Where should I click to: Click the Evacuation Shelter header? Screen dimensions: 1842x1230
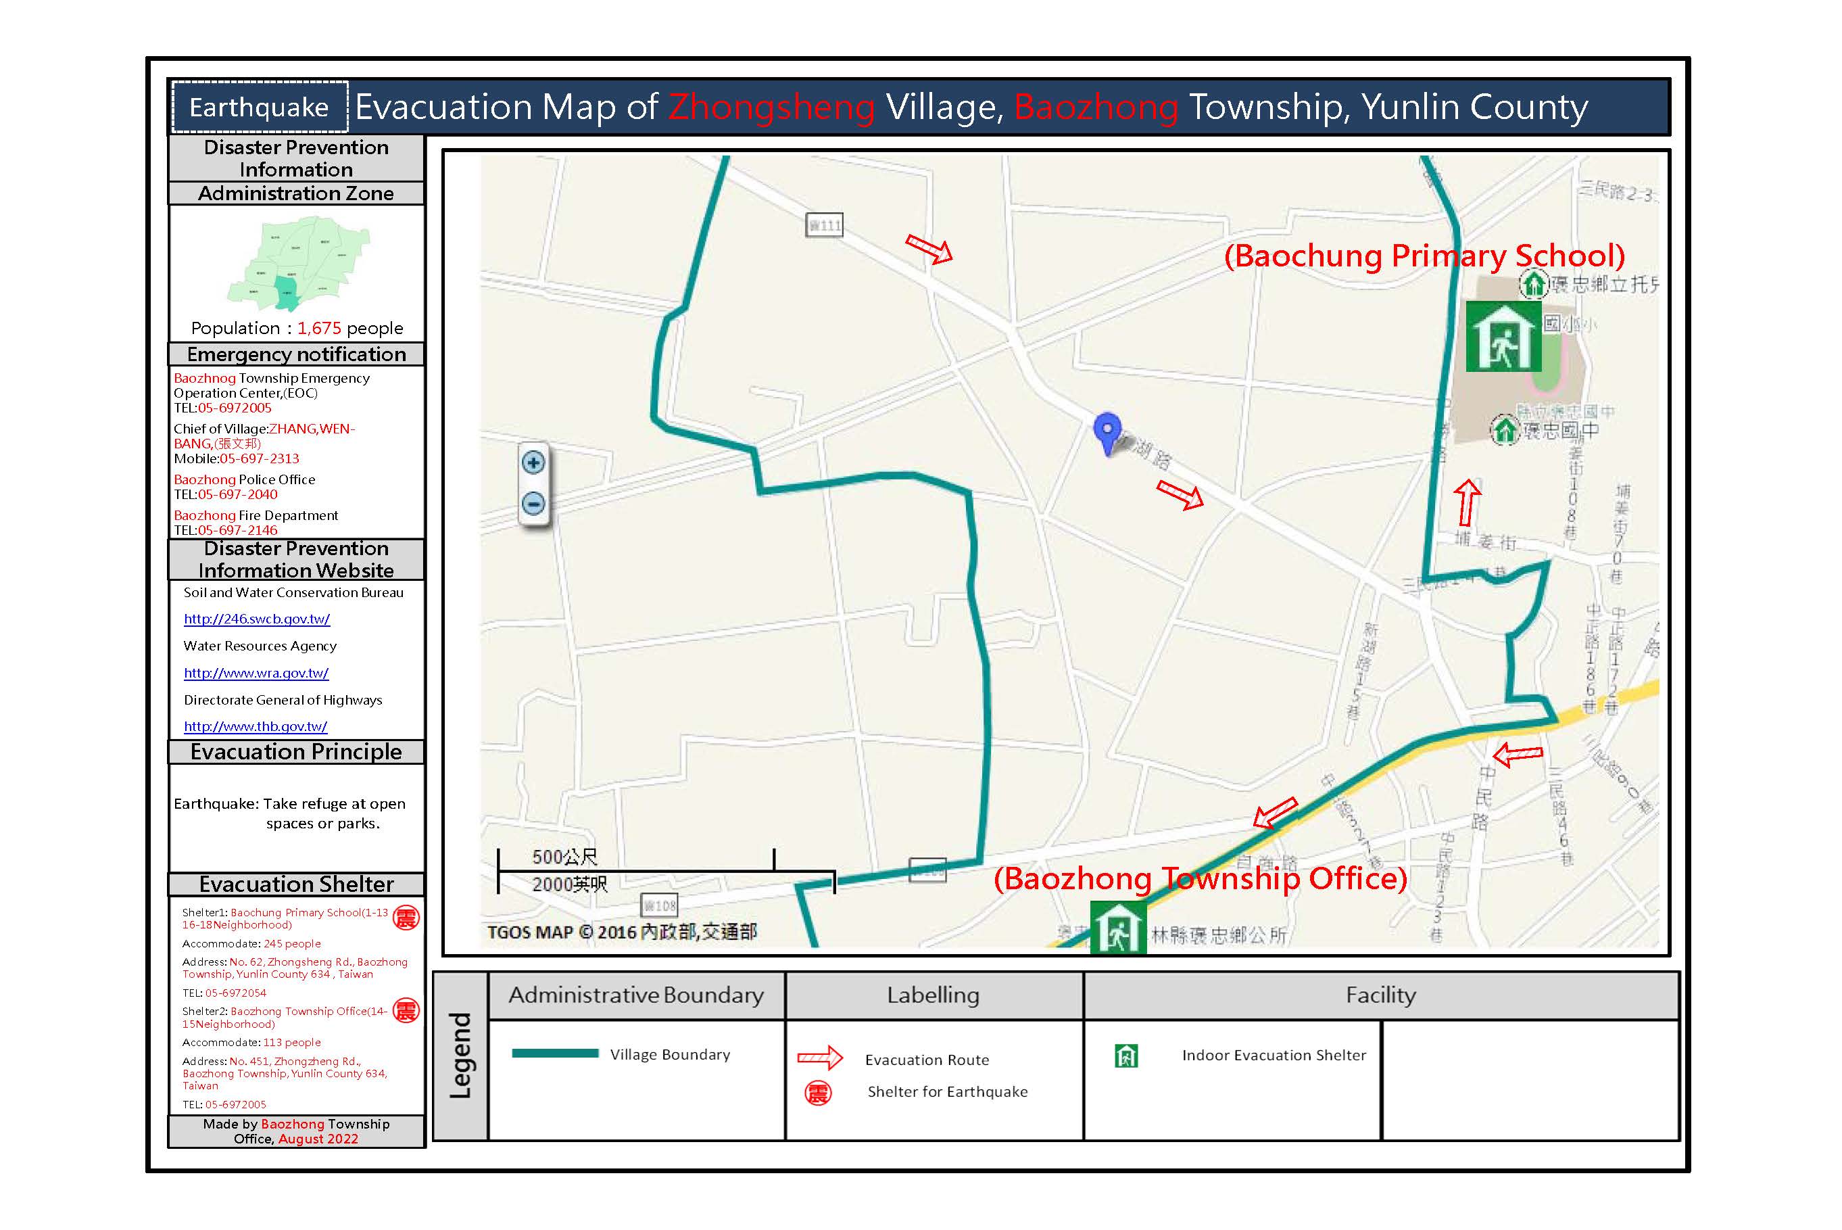[x=297, y=884]
